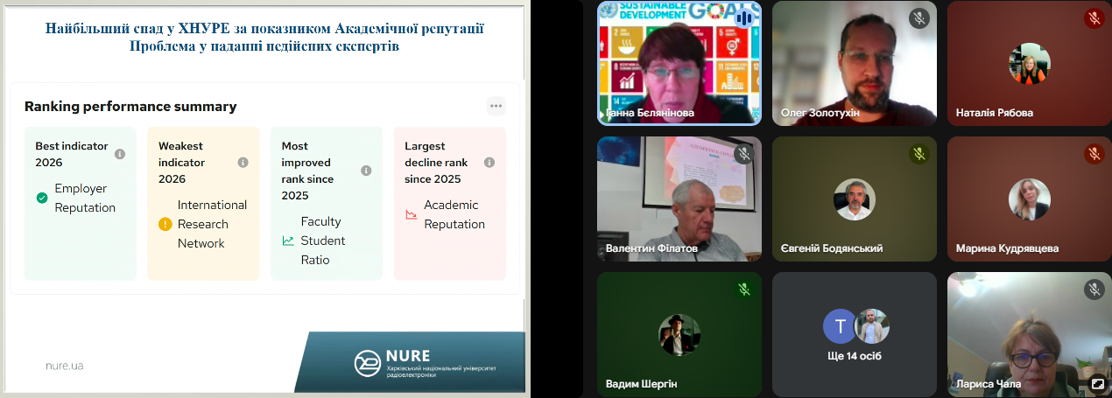Click Наталія Рябова's profile avatar

tap(1029, 64)
